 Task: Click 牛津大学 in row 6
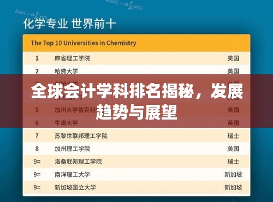click(x=66, y=123)
